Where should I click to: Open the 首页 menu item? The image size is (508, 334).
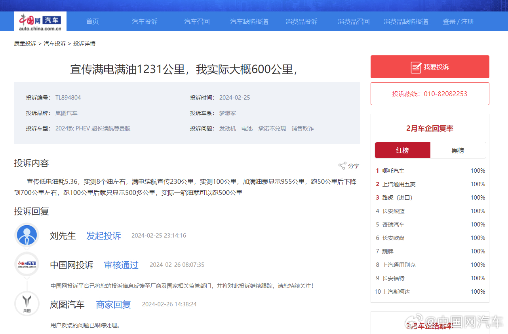coord(93,21)
